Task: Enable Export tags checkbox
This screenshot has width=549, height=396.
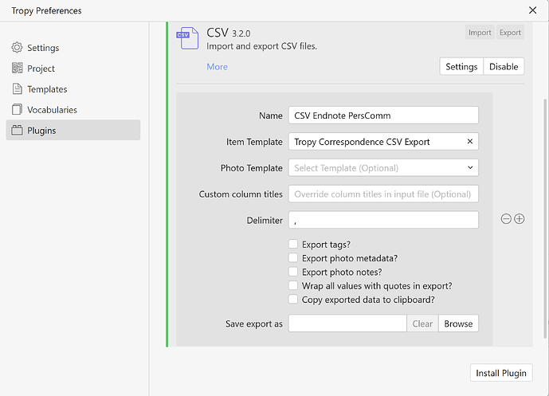Action: 293,244
